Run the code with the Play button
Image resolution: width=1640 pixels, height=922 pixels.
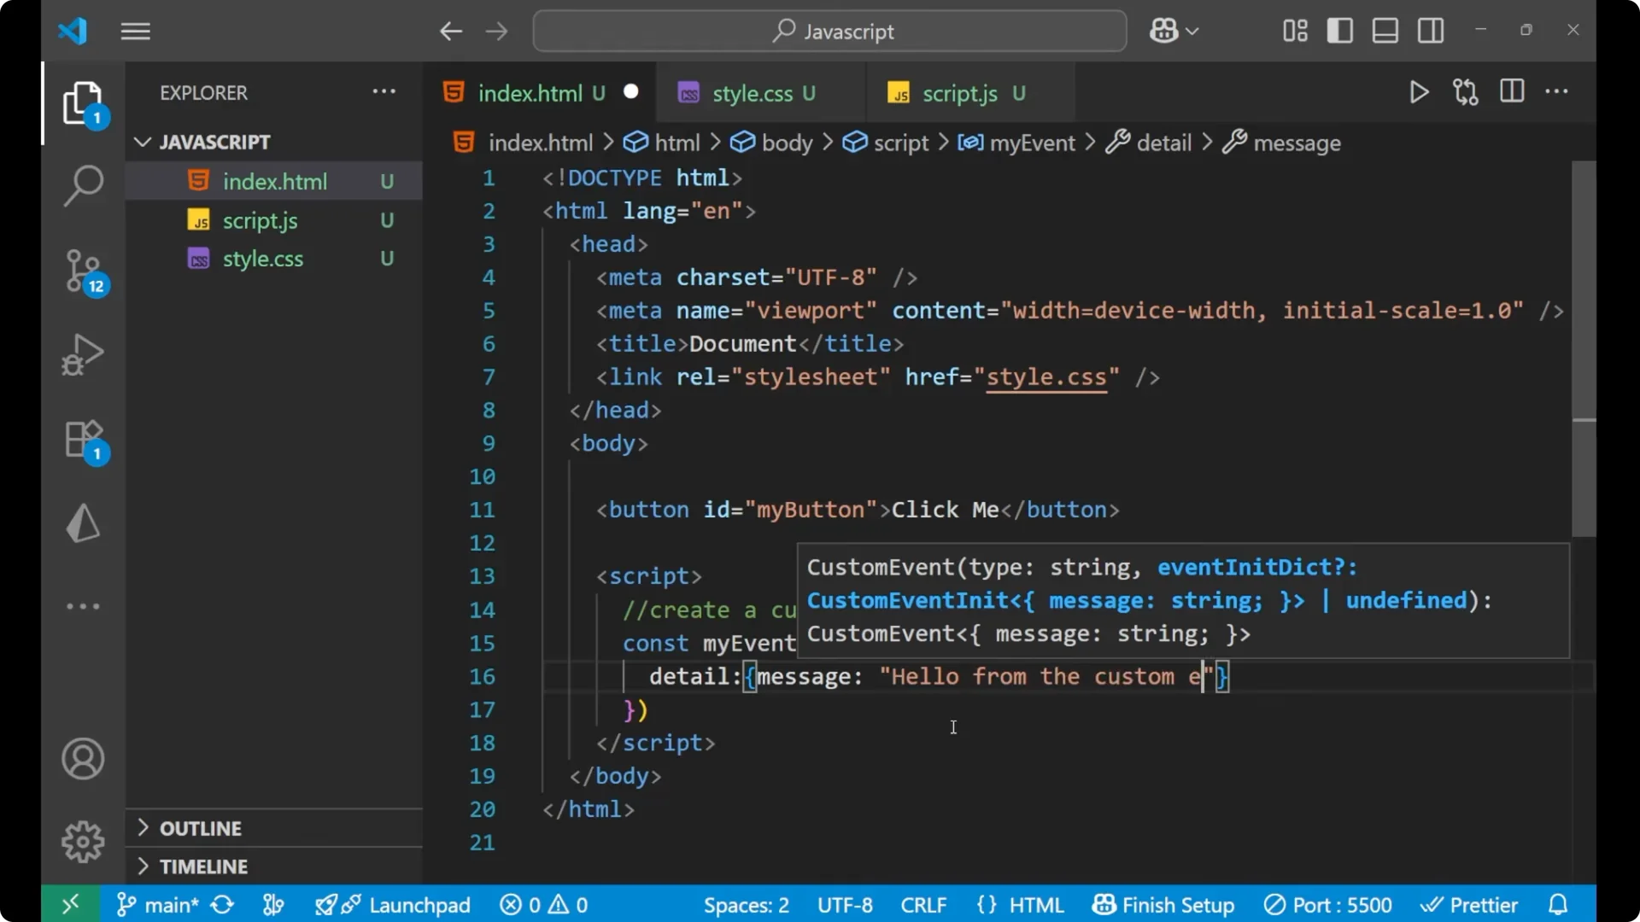point(1419,92)
